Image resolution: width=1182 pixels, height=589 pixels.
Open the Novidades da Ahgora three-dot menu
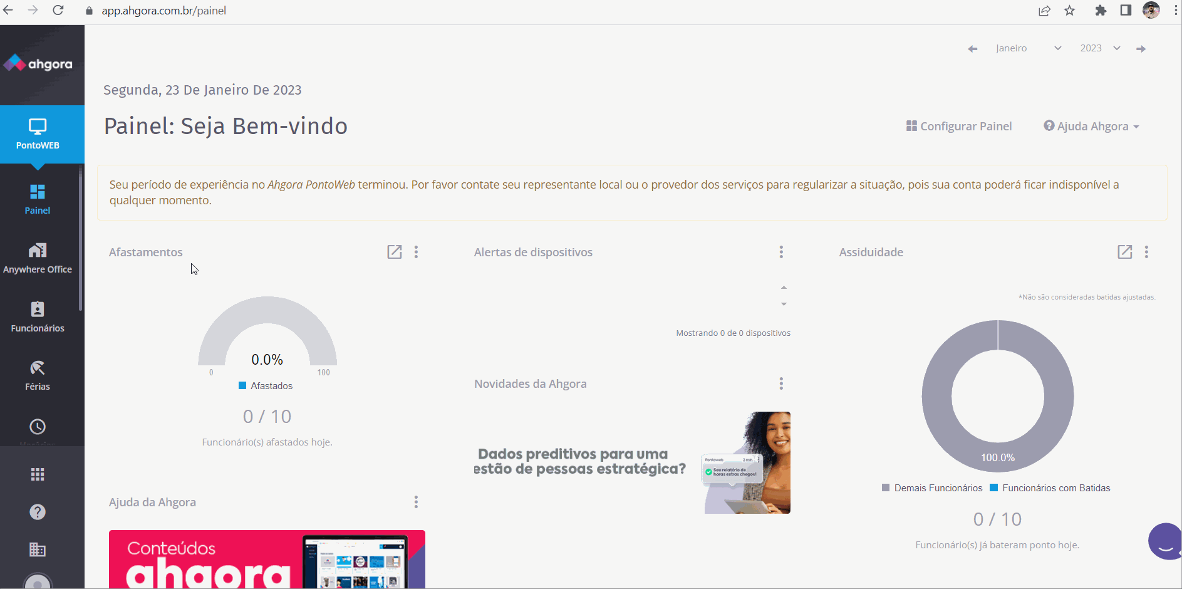pos(780,383)
